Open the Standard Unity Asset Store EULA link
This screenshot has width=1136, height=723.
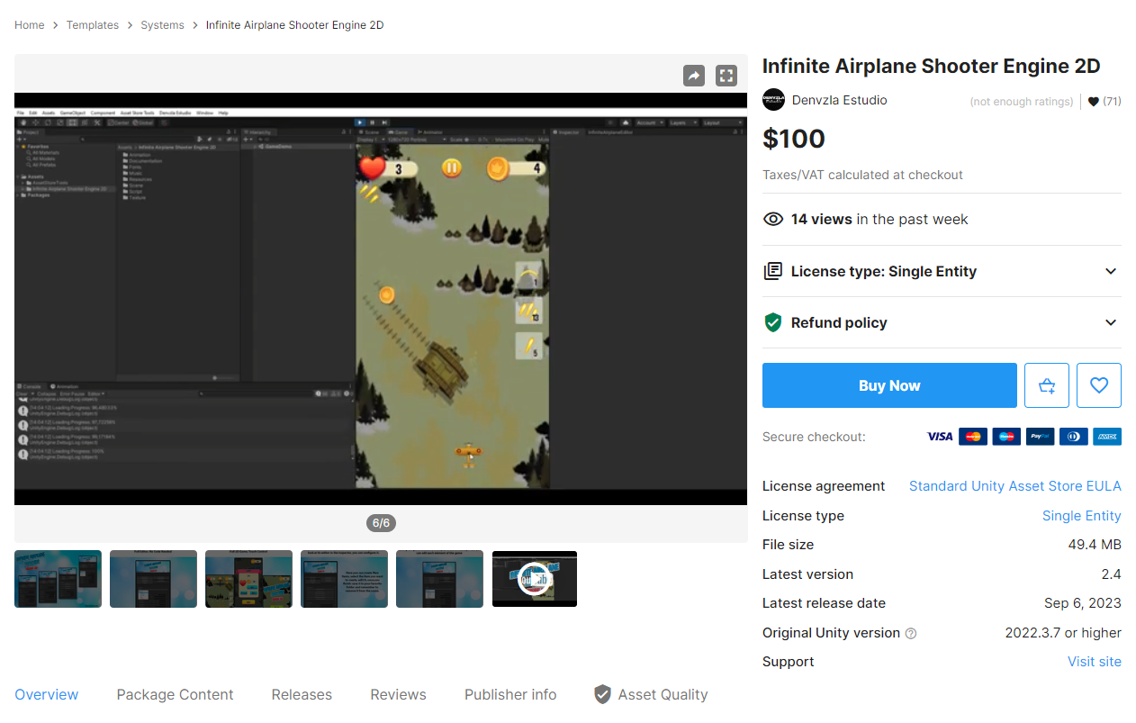click(x=1015, y=486)
